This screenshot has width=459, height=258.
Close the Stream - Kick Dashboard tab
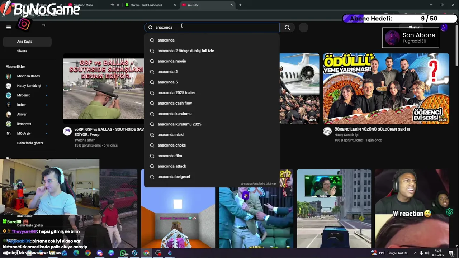pyautogui.click(x=175, y=5)
